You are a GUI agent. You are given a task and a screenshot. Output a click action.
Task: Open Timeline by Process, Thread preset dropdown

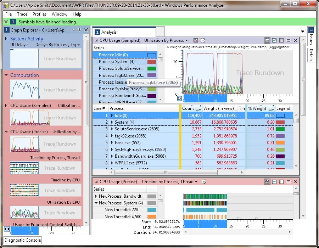(196, 182)
